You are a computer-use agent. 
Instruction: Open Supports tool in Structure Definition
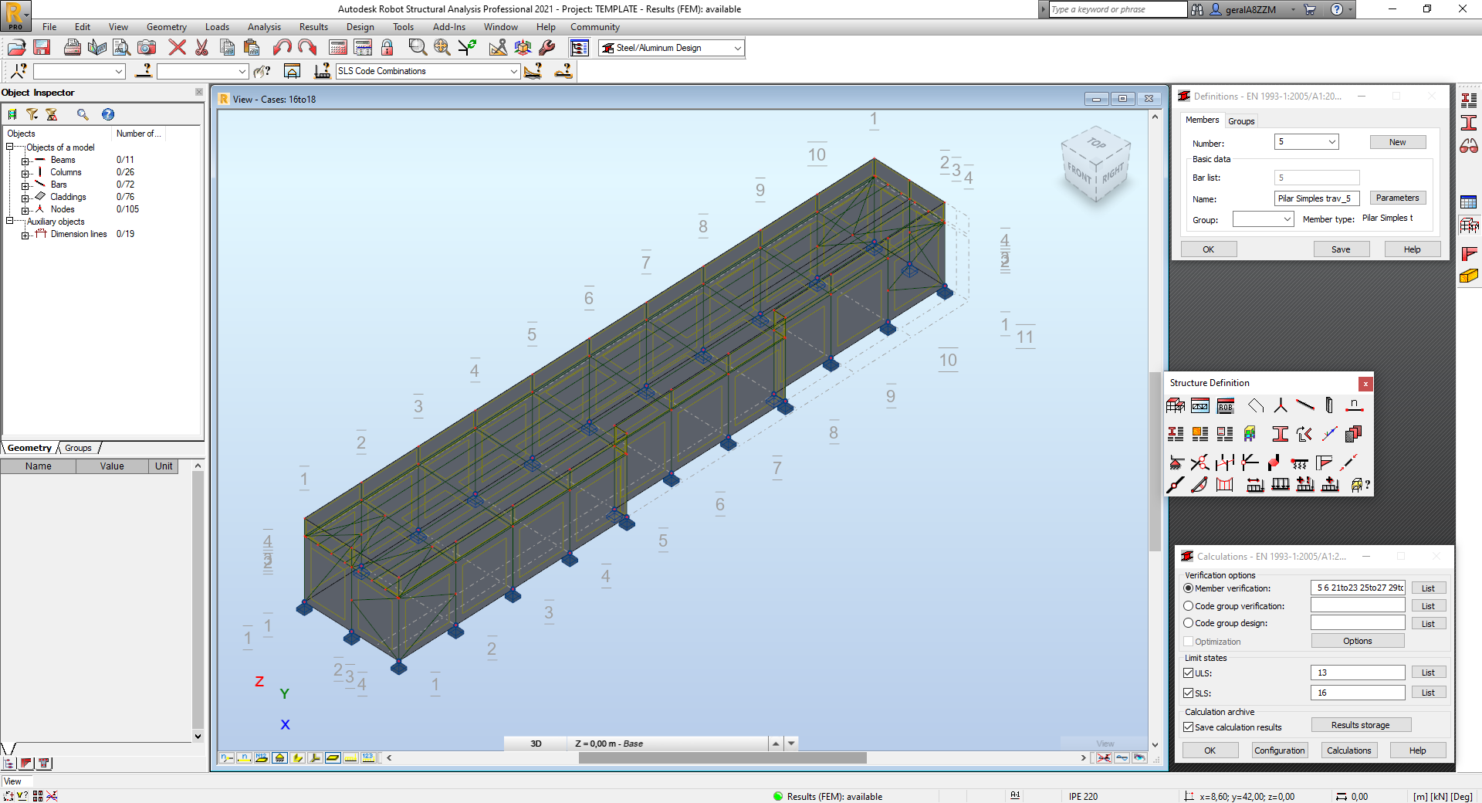[1176, 462]
